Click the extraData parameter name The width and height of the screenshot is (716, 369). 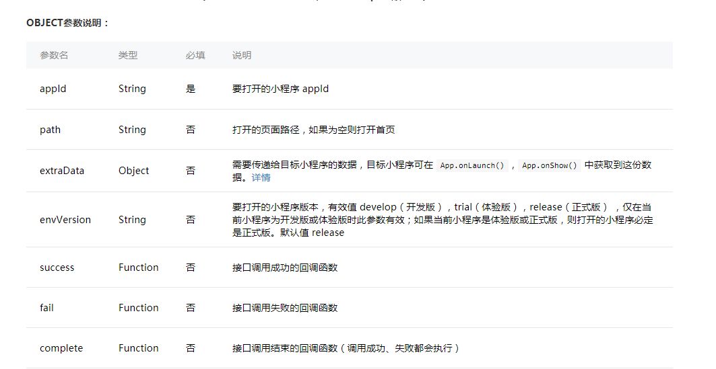point(62,171)
